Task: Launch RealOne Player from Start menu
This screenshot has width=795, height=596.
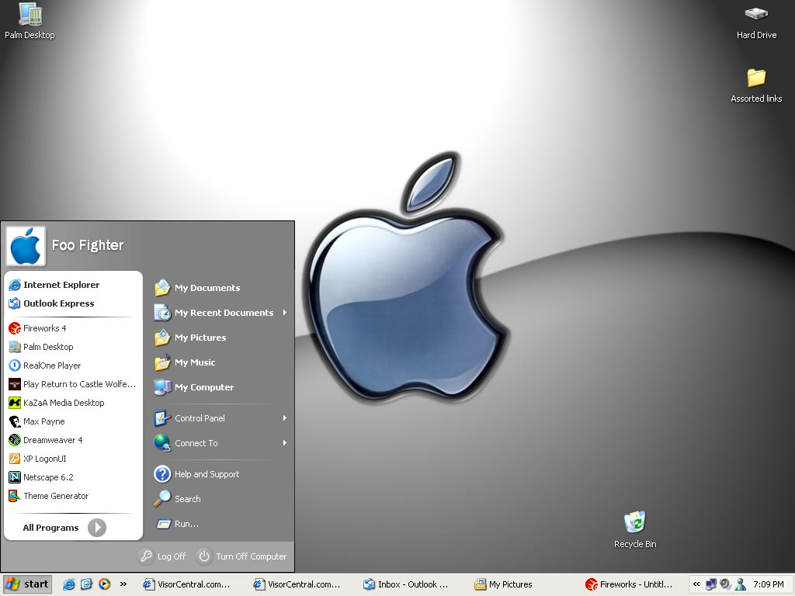Action: click(51, 366)
